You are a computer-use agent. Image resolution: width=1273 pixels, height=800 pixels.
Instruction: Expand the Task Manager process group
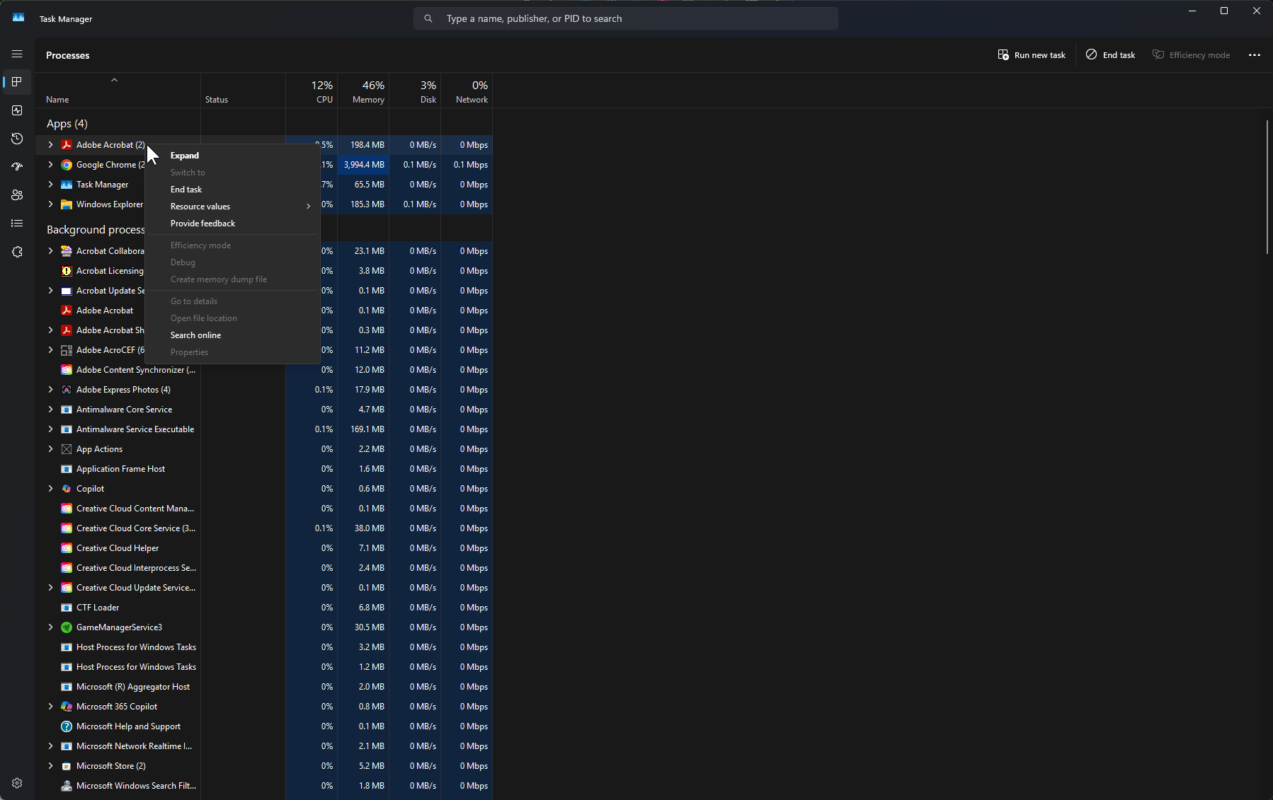[x=50, y=185]
